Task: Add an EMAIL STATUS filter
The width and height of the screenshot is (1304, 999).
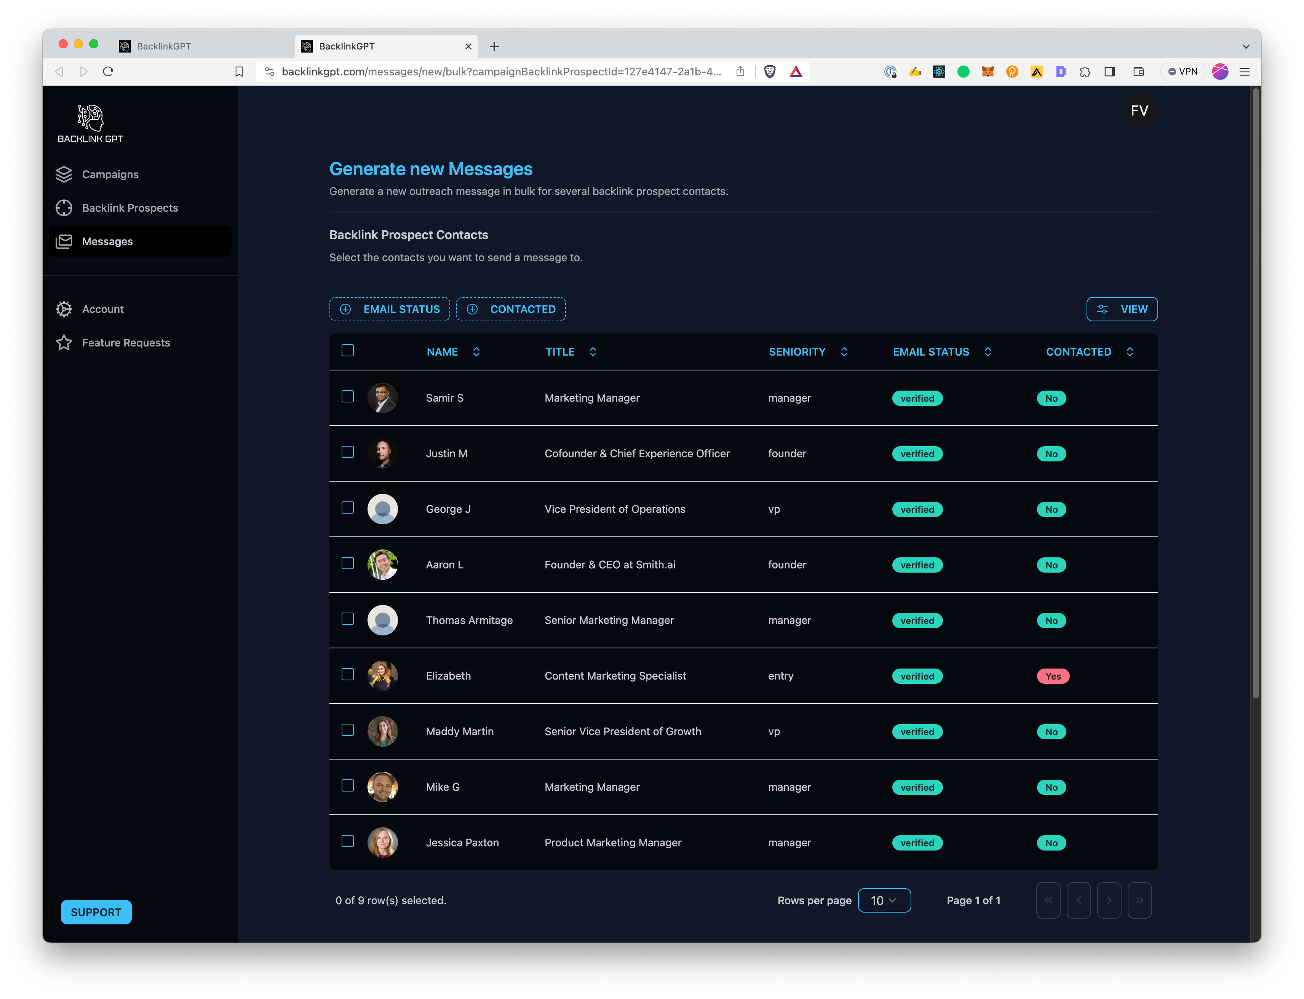Action: click(x=390, y=309)
